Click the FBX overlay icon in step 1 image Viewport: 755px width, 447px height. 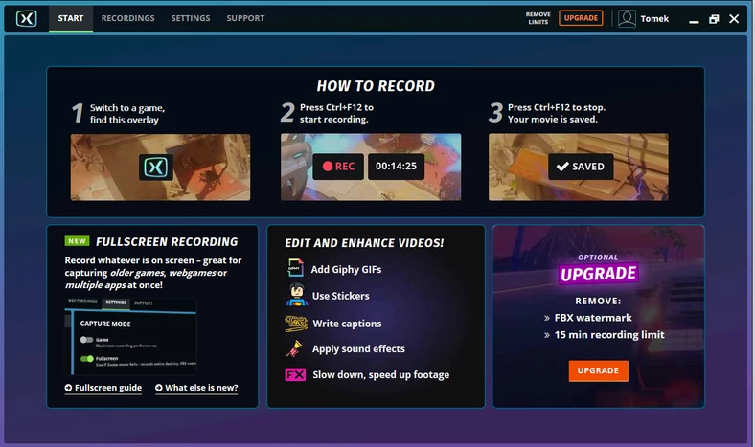point(156,167)
